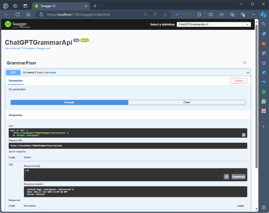Viewport: 269px width, 213px height.
Task: Open the Telegram-style paper plane sidebar icon
Action: click(264, 82)
